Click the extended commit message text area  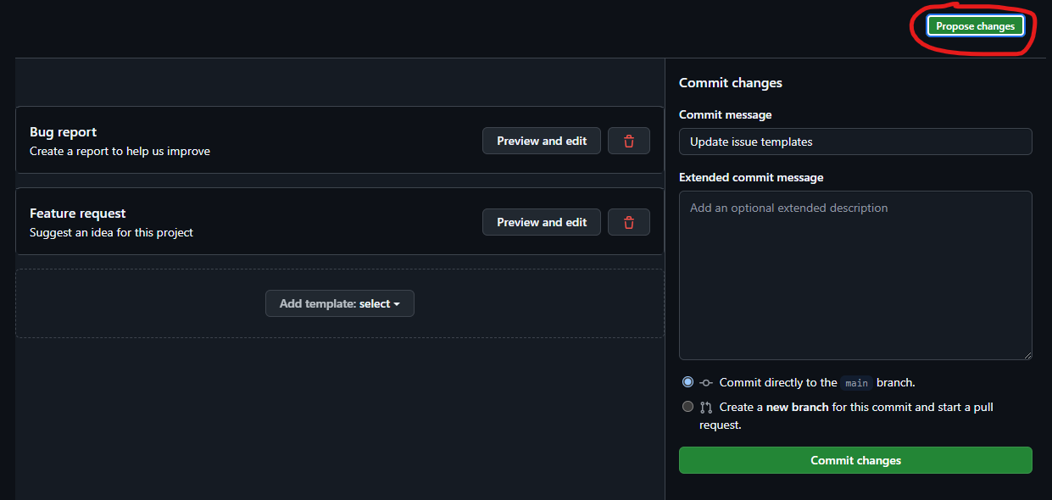point(855,275)
